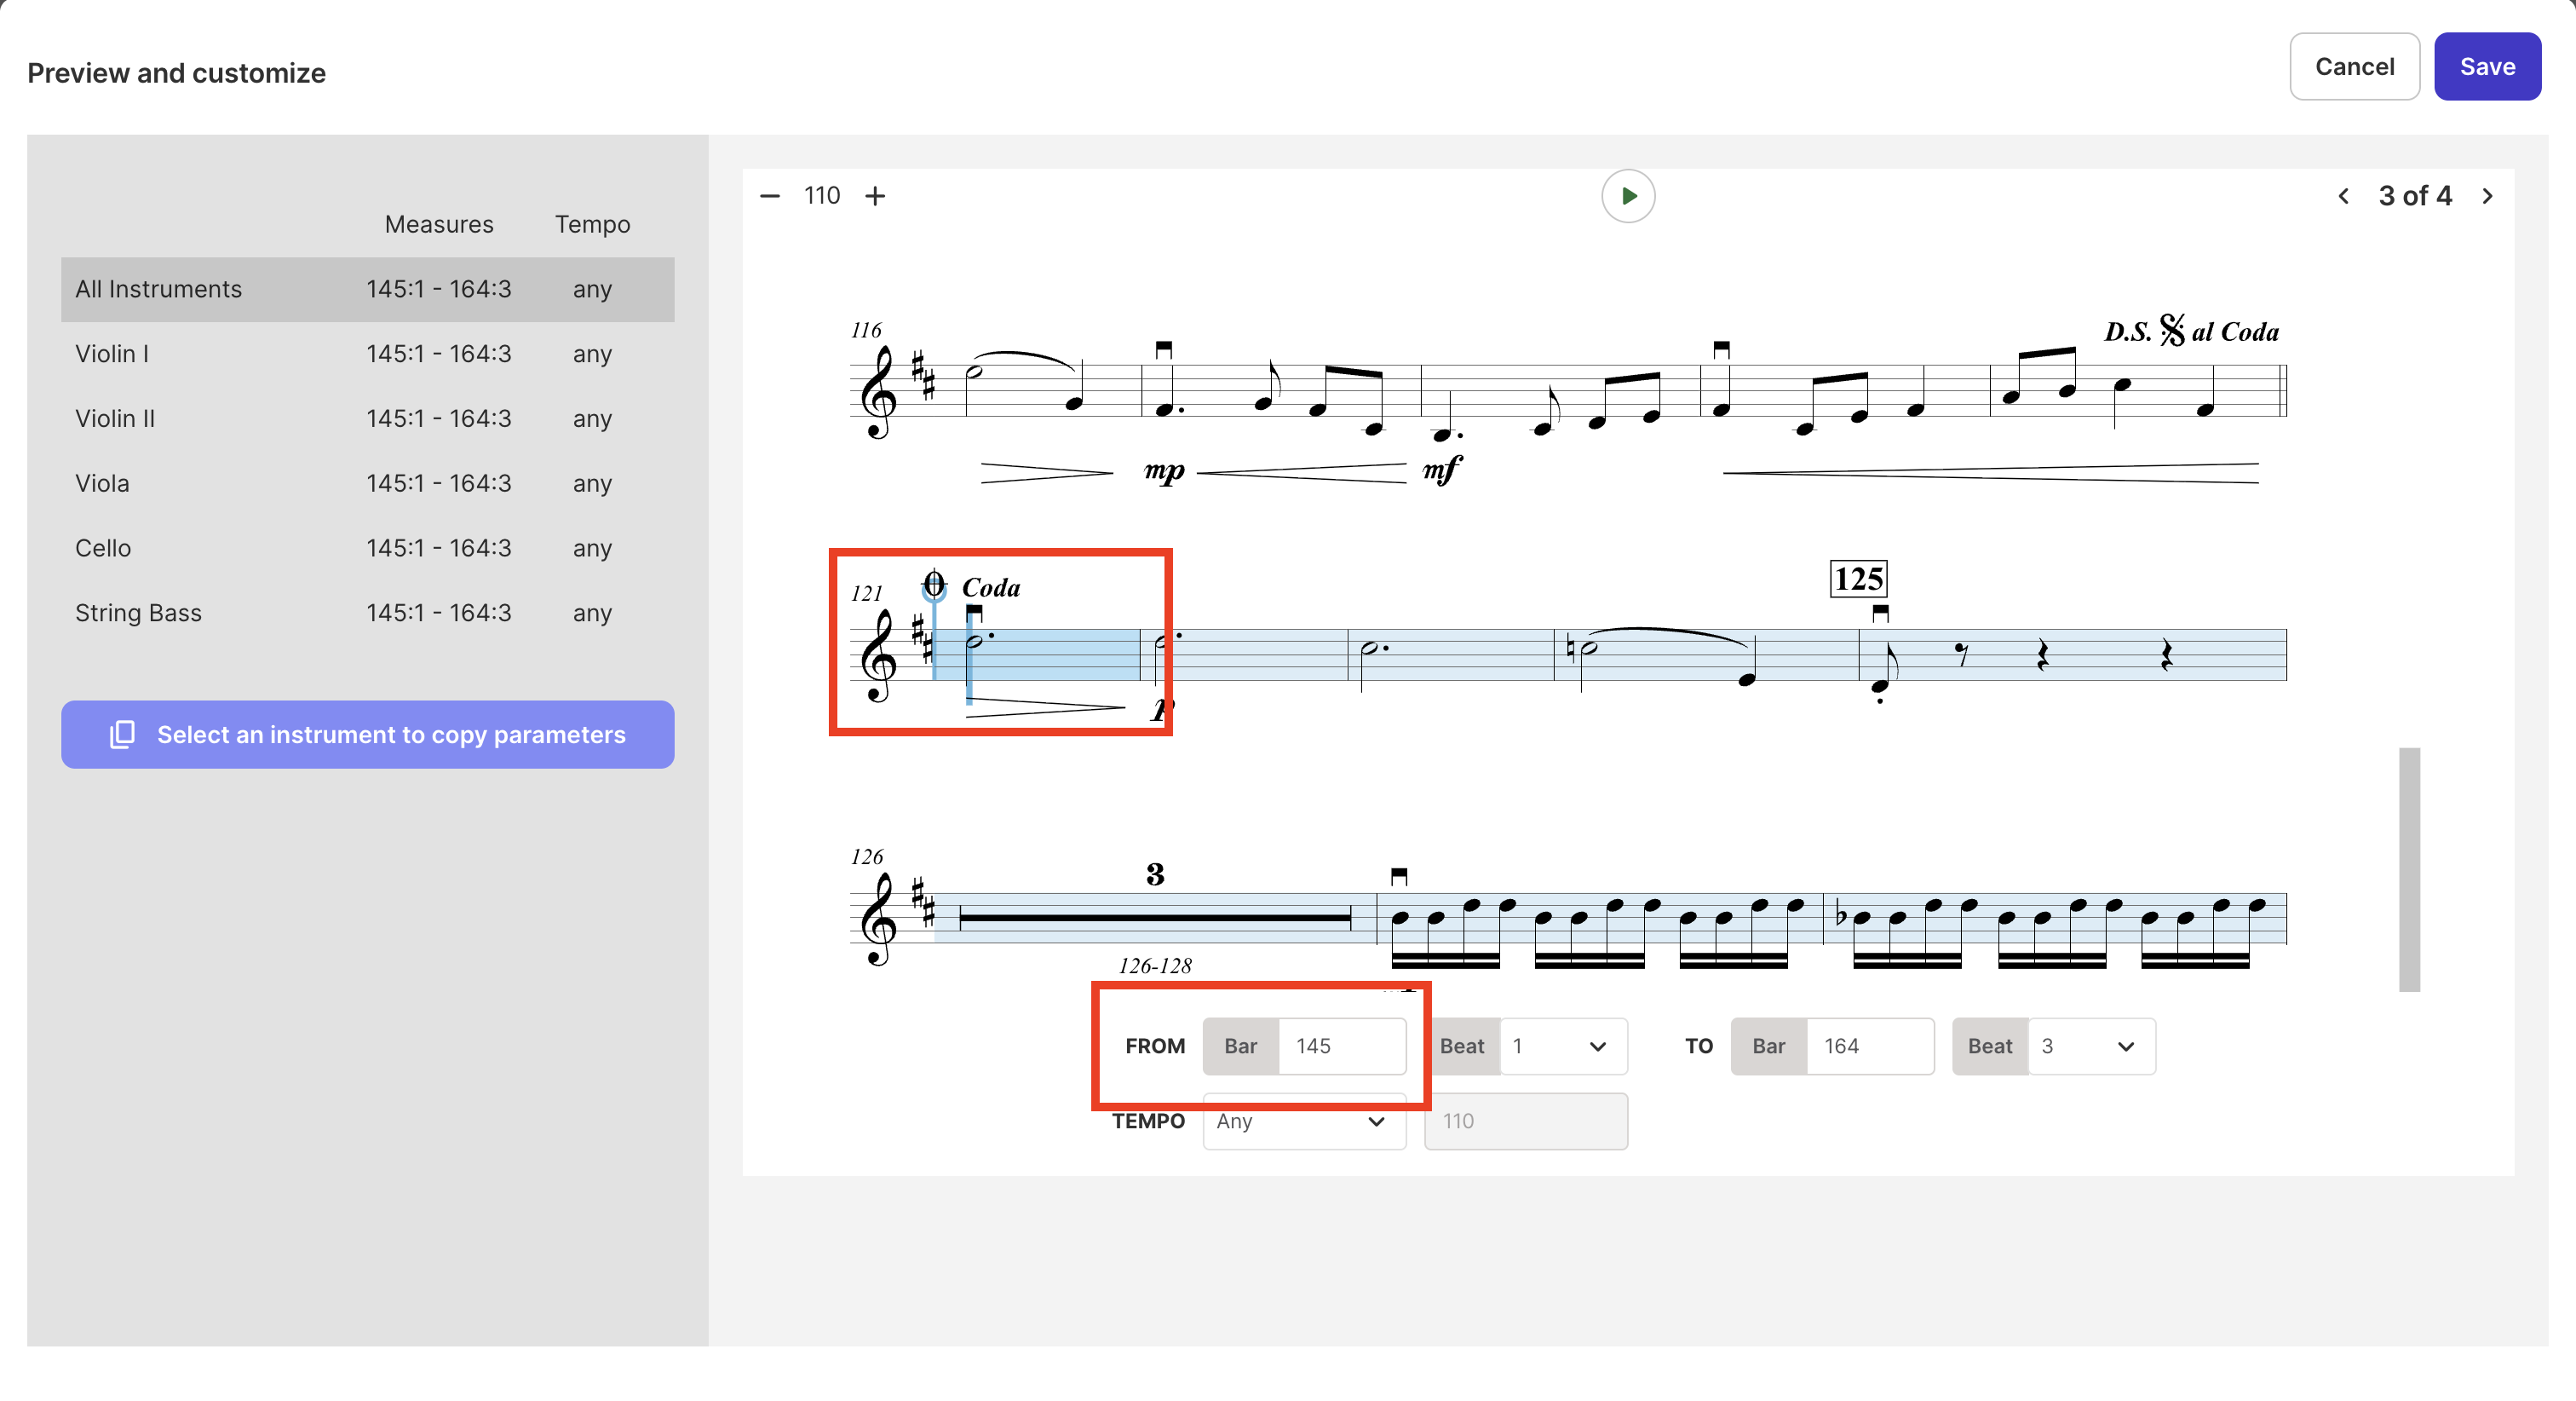Go to the previous page arrow
Image resolution: width=2576 pixels, height=1401 pixels.
(2343, 196)
